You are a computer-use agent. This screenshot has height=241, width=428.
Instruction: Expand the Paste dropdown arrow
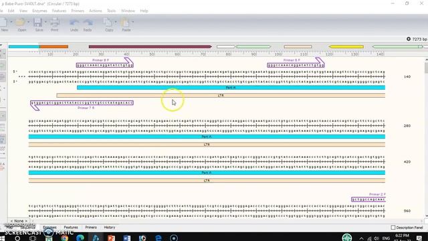point(132,22)
